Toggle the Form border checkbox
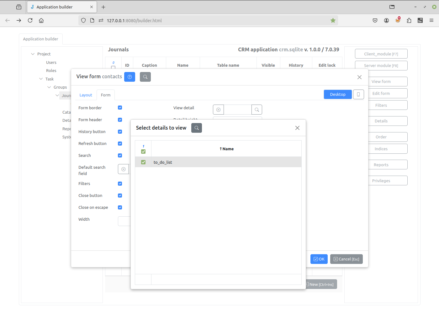The width and height of the screenshot is (439, 309). [x=120, y=108]
